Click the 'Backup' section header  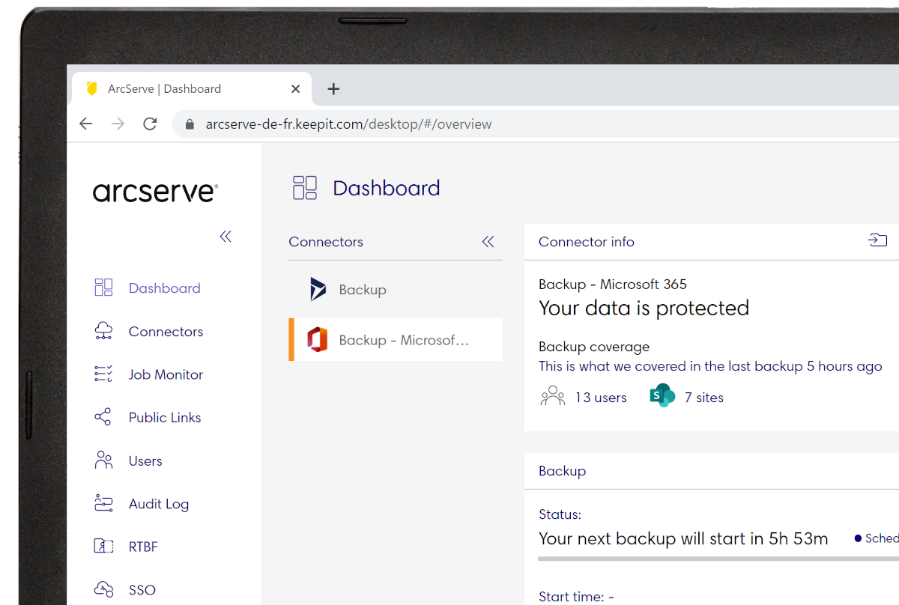(562, 471)
